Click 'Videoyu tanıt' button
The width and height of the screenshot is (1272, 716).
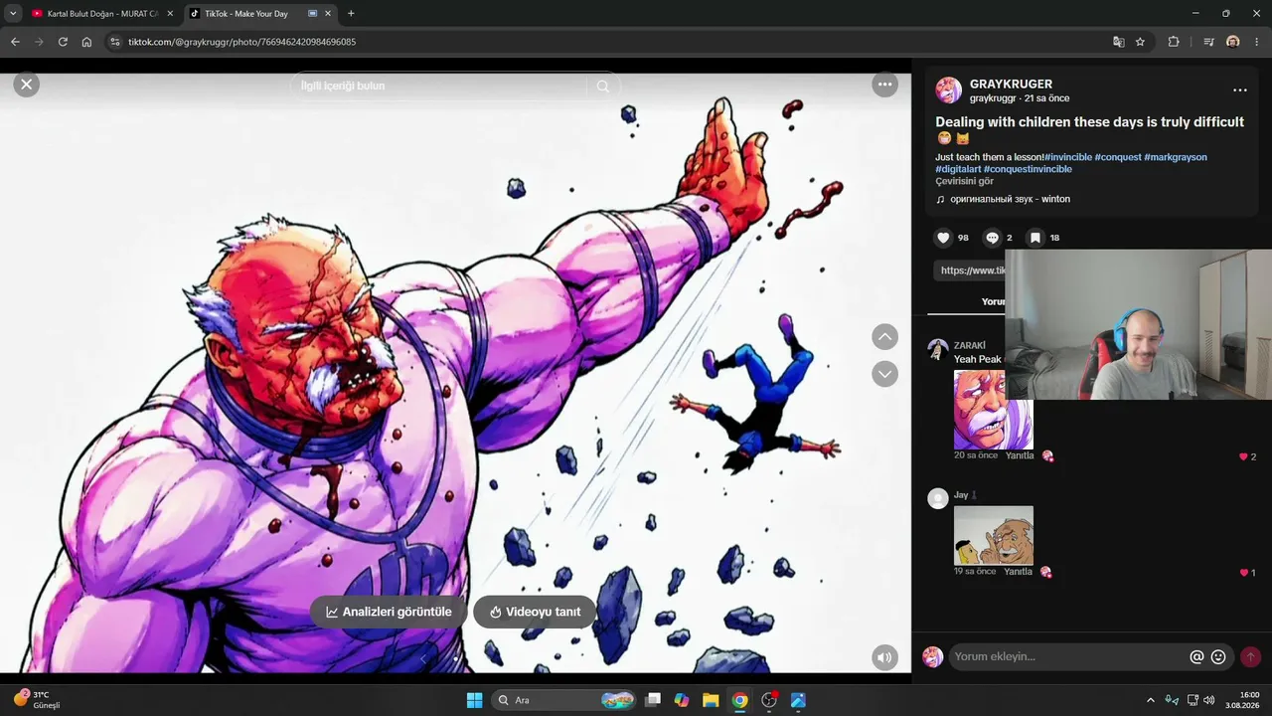coord(535,612)
